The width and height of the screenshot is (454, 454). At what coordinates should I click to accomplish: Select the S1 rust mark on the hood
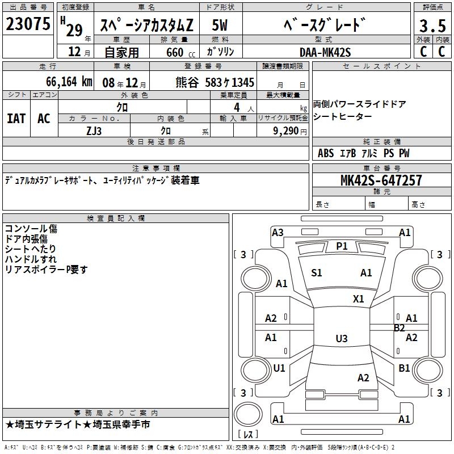tap(317, 273)
